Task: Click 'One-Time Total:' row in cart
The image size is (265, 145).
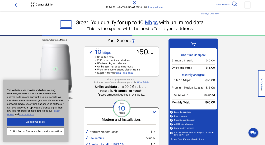Action: pyautogui.click(x=193, y=68)
